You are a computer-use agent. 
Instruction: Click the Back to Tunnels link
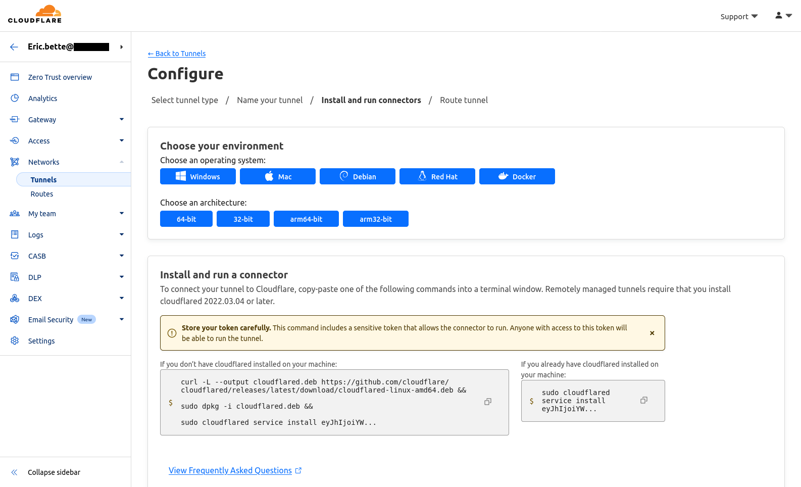(x=177, y=54)
